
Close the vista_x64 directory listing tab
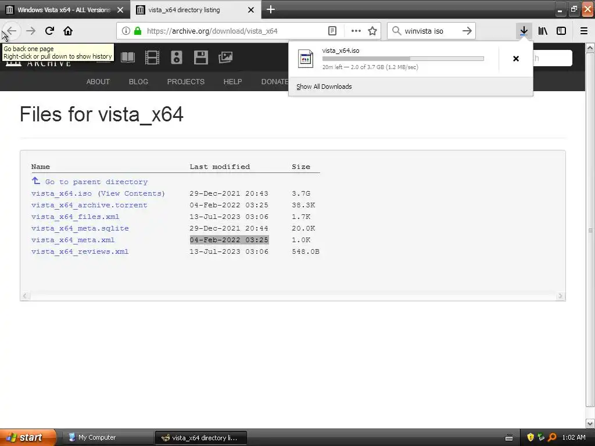coord(251,10)
